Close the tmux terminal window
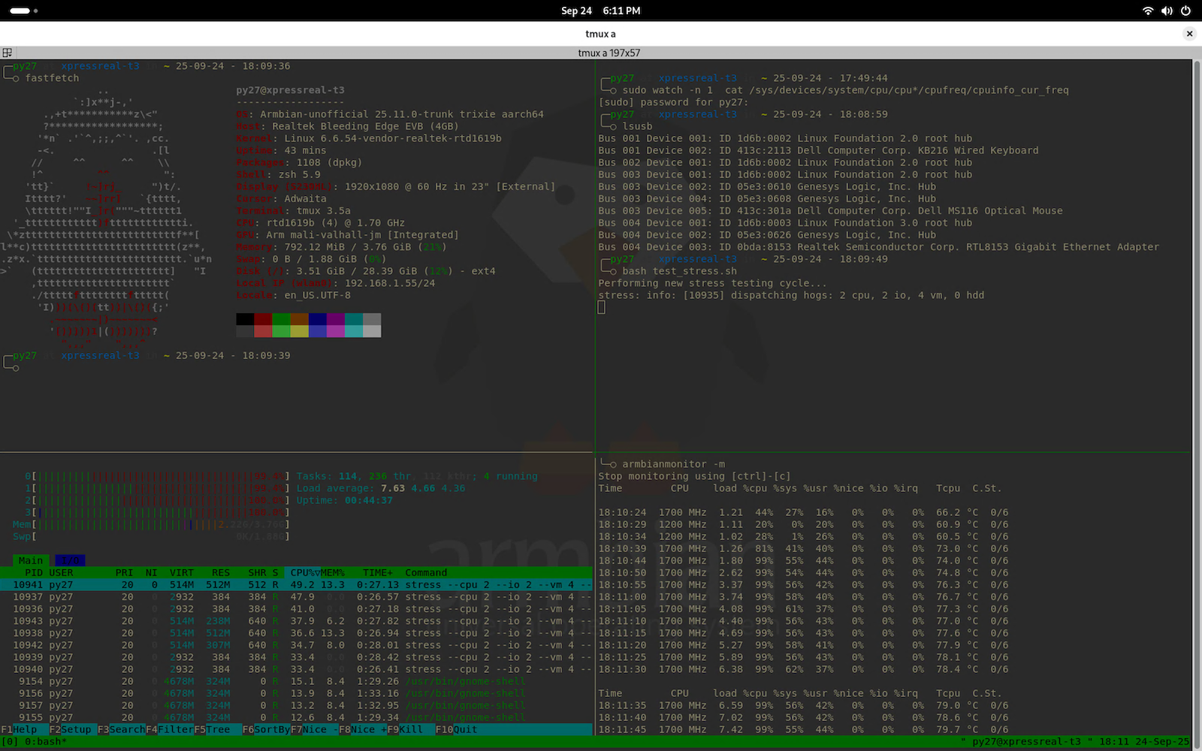1202x751 pixels. (1189, 34)
